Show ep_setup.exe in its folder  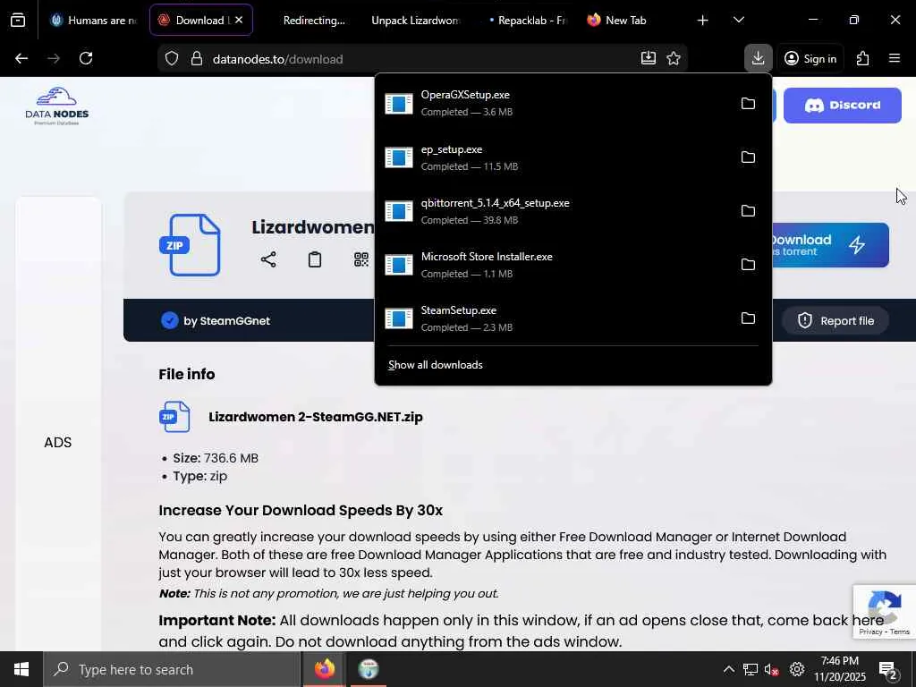(748, 157)
